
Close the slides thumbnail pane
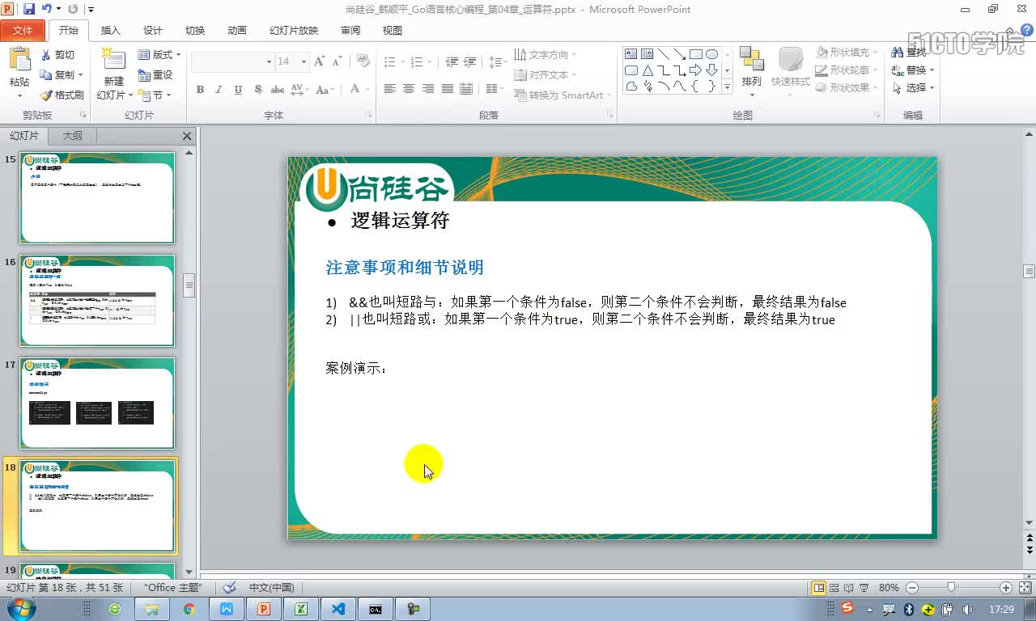pyautogui.click(x=187, y=136)
